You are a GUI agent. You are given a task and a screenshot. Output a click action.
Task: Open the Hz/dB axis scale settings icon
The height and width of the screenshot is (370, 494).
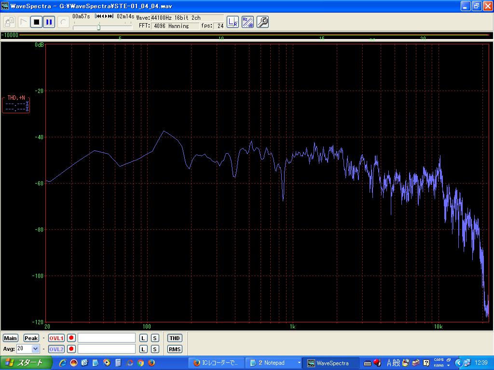(247, 22)
